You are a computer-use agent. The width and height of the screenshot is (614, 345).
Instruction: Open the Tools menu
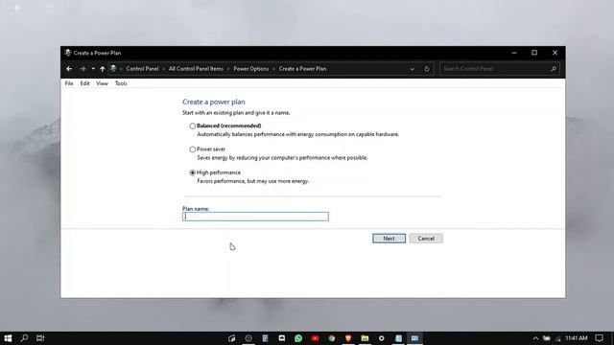[121, 83]
